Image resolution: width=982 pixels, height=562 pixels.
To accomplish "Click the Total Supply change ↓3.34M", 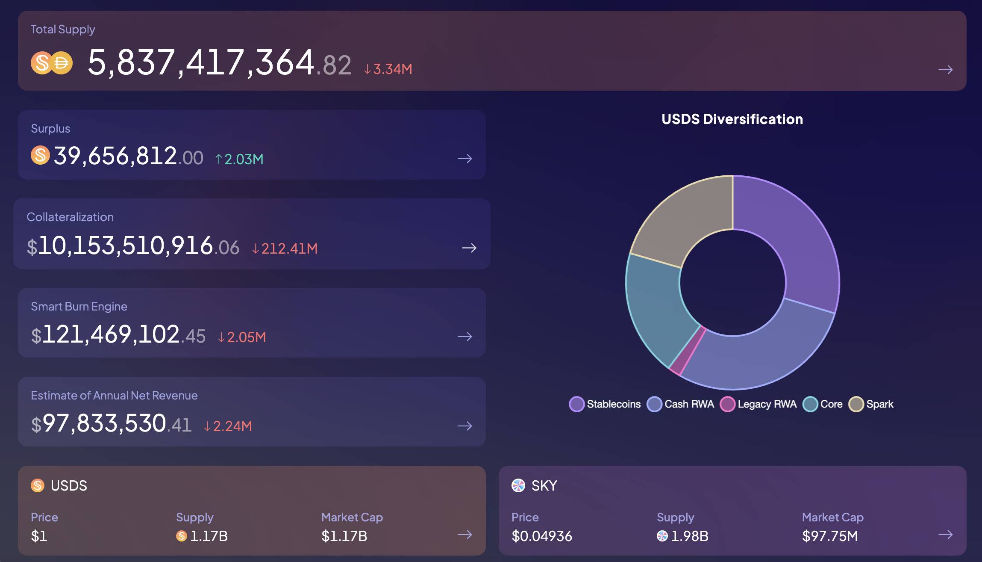I will [388, 69].
